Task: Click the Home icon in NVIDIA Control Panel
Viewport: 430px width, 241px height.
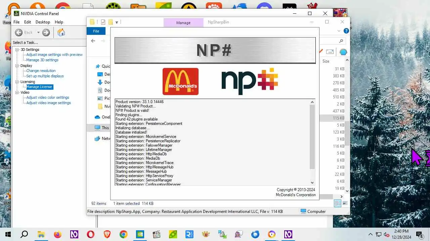Action: click(61, 32)
